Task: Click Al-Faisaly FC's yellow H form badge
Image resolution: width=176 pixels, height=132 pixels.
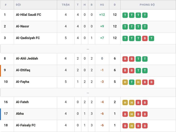Action: [132, 126]
